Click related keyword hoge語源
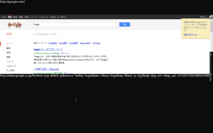 click(73, 43)
